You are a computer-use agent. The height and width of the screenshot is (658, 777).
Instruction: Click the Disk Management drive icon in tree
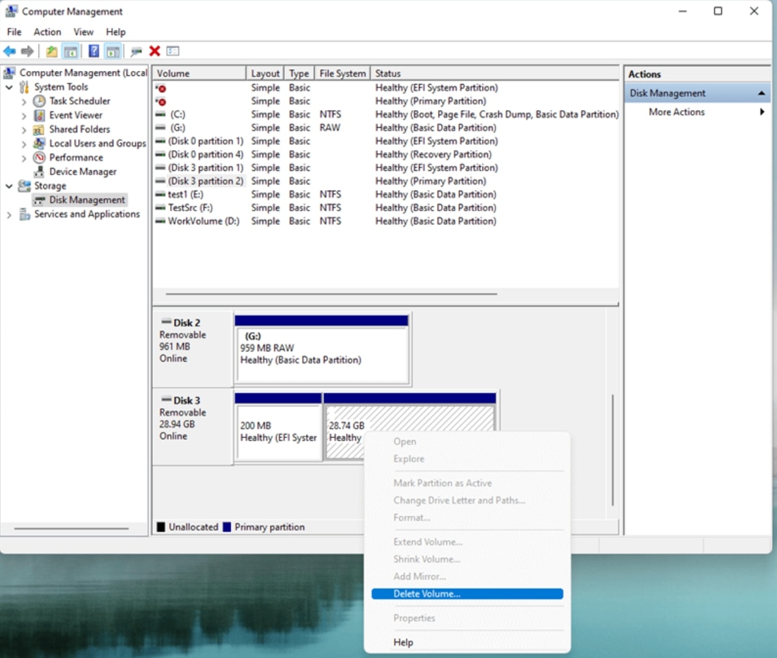[39, 200]
